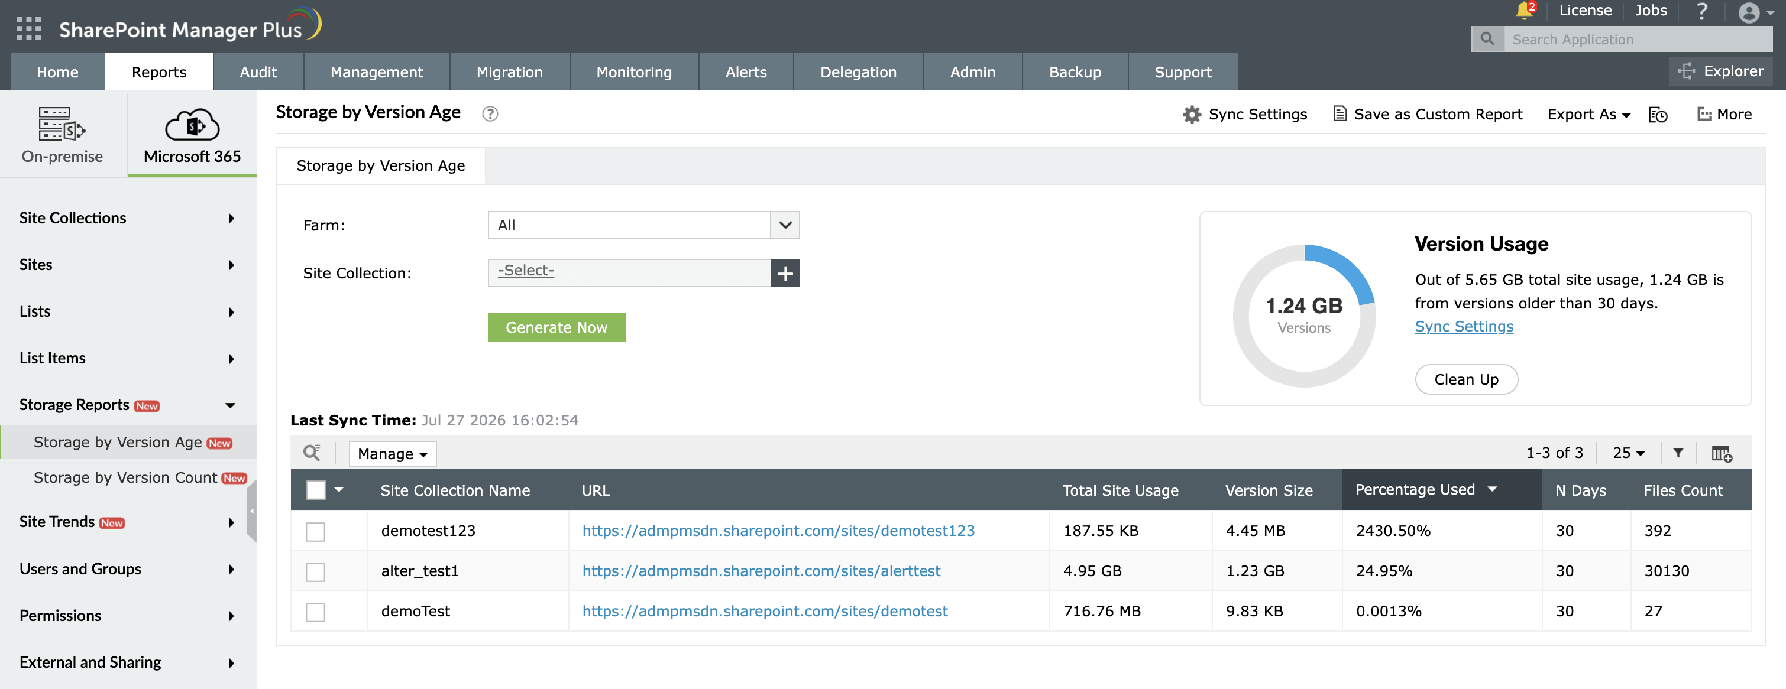Open table search icon

tap(312, 453)
